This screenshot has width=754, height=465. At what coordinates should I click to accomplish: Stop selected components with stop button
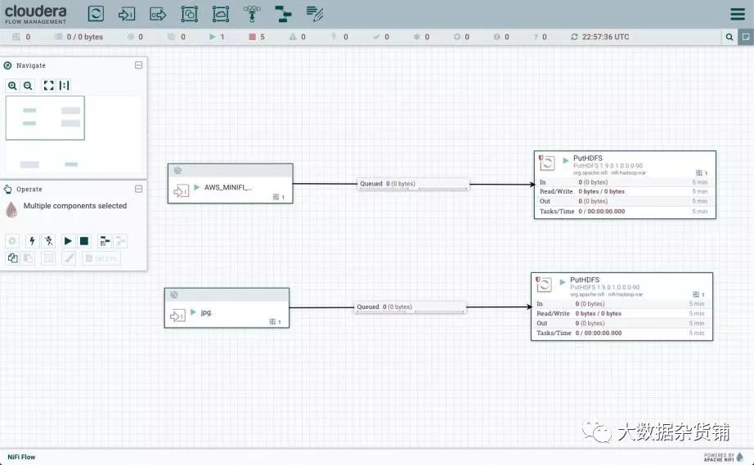coord(83,240)
